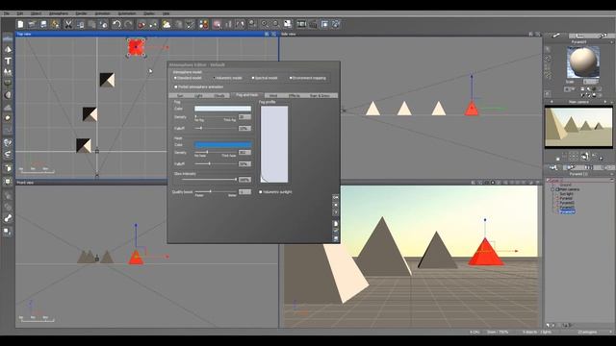Screen dimensions: 616x346
Task: Click the Quality boost slider
Action: [x=216, y=191]
